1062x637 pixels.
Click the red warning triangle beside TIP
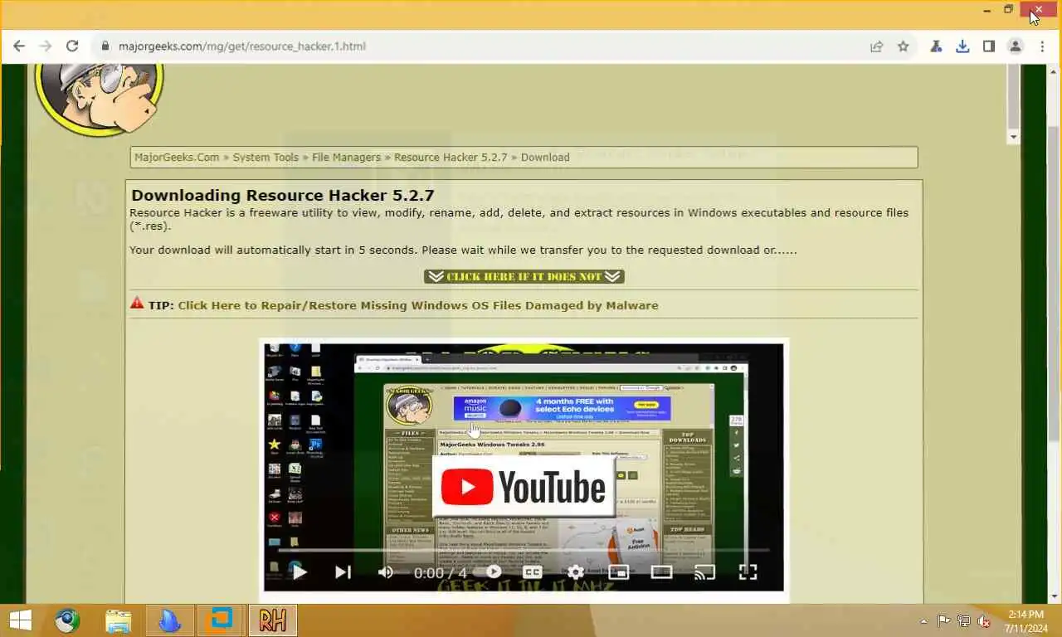(x=137, y=304)
